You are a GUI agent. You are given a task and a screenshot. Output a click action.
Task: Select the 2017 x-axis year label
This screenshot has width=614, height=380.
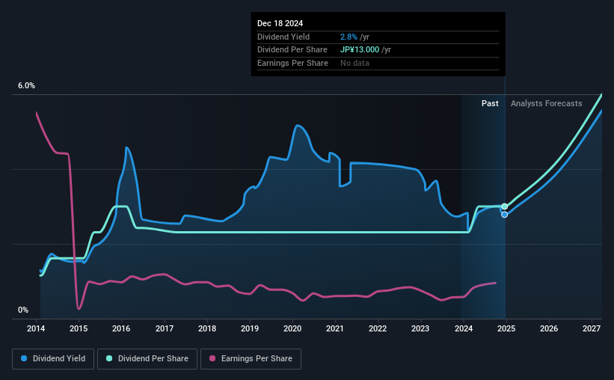(165, 328)
